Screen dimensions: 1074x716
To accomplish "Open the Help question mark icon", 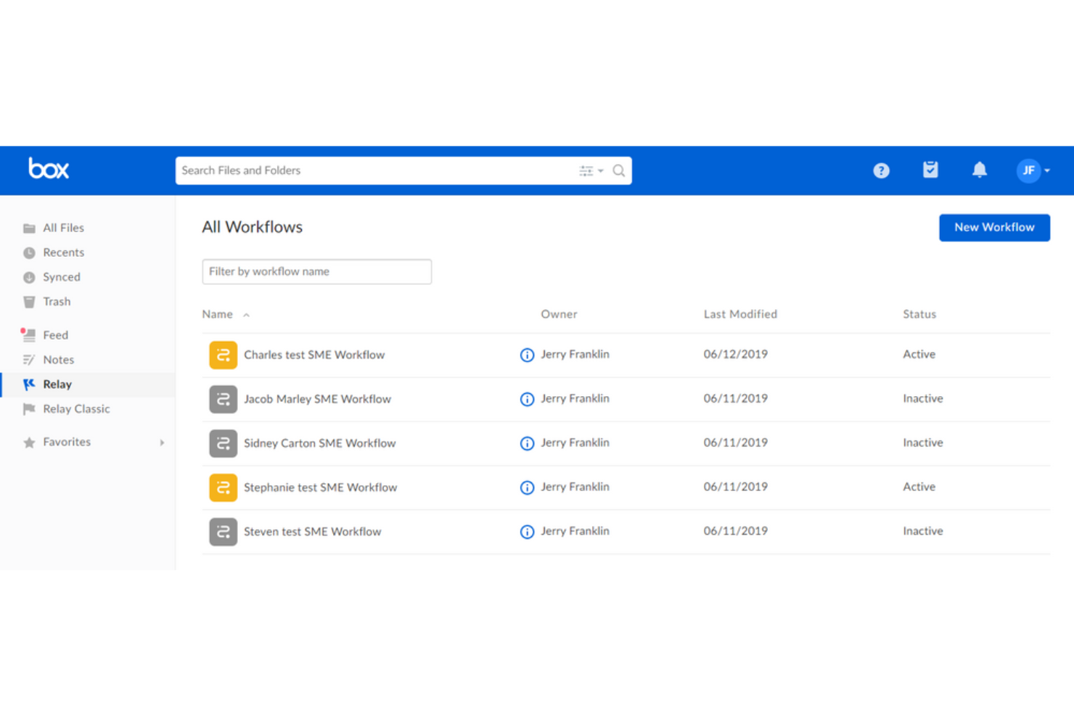I will tap(881, 170).
